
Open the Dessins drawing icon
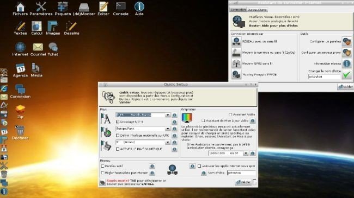coord(71,28)
